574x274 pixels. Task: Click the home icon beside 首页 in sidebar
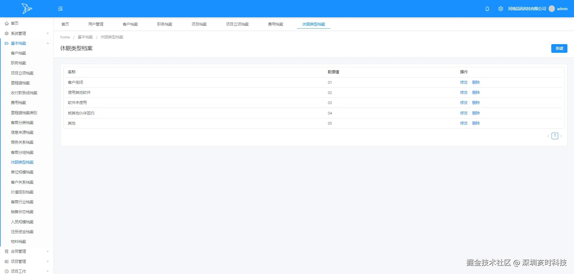click(x=7, y=23)
